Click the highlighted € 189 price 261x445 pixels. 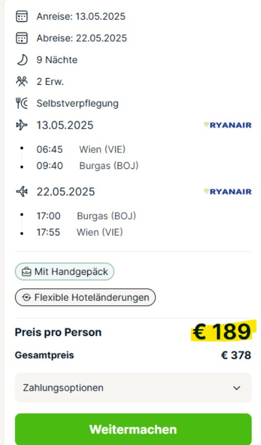pos(222,331)
